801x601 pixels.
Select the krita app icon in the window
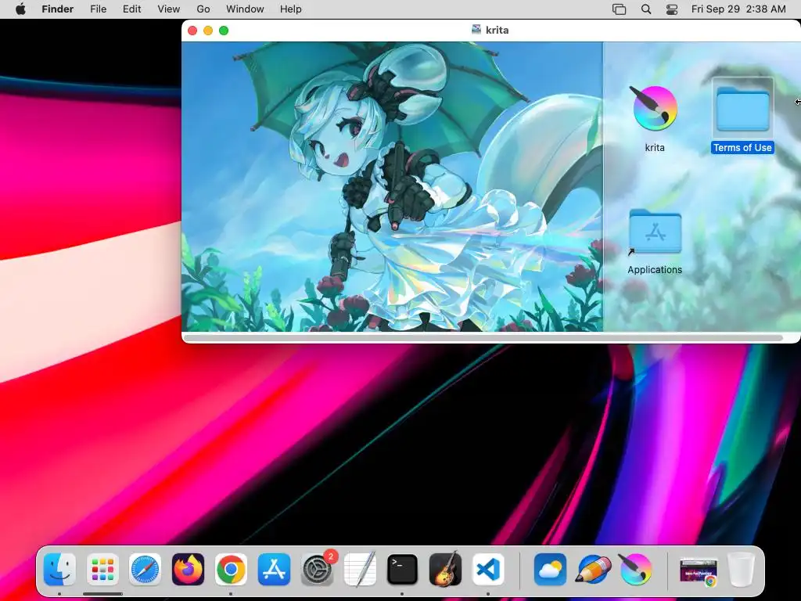[655, 109]
